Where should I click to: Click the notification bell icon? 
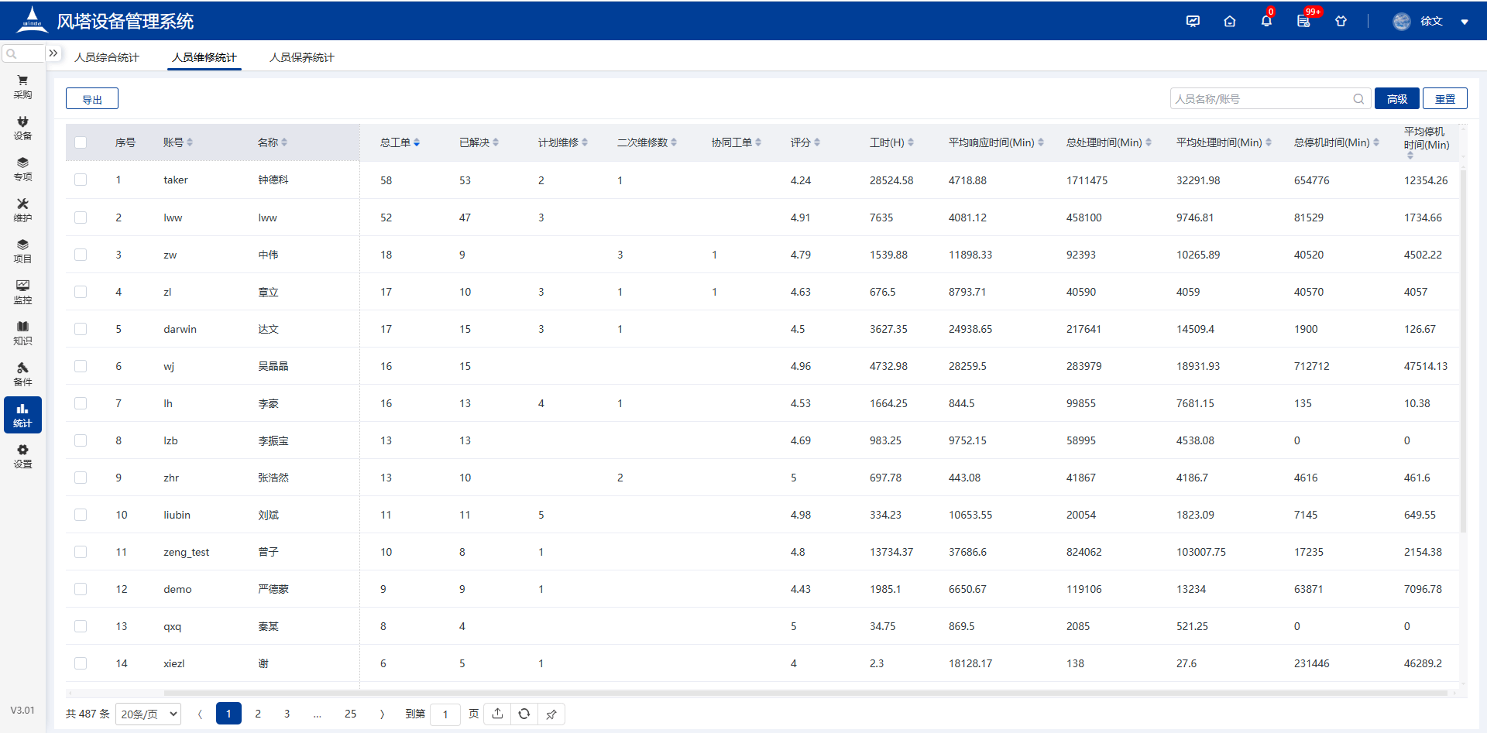[x=1266, y=22]
